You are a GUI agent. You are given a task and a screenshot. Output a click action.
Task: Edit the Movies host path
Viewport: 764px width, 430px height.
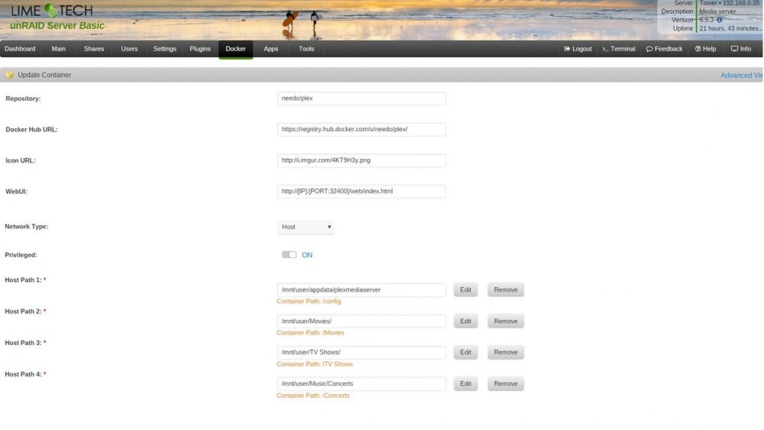pos(465,322)
